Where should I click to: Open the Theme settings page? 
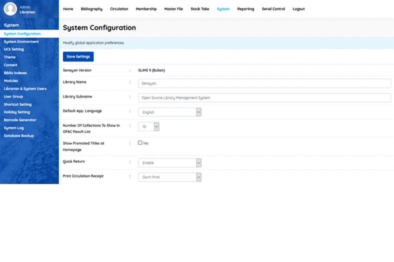coord(9,57)
